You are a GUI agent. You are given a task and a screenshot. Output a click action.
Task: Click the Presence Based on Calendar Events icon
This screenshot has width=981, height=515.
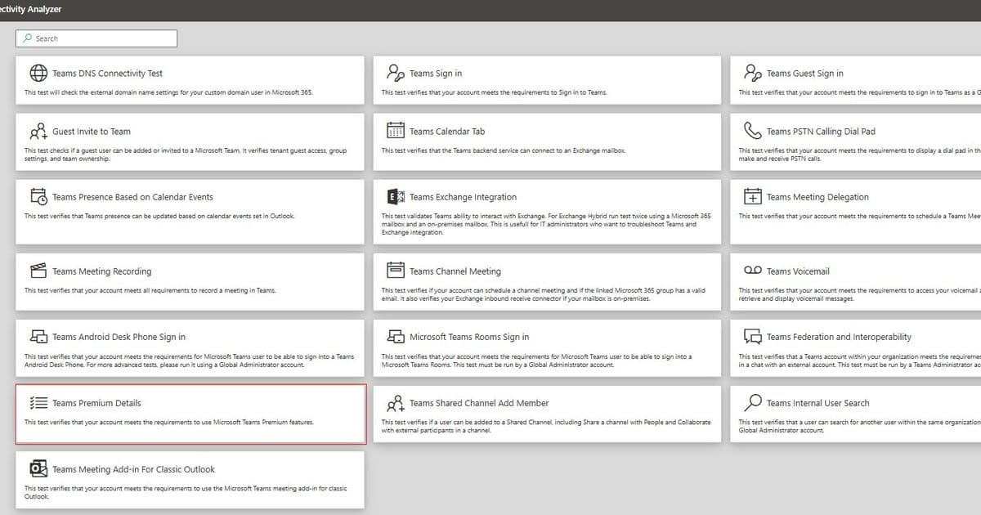tap(38, 197)
